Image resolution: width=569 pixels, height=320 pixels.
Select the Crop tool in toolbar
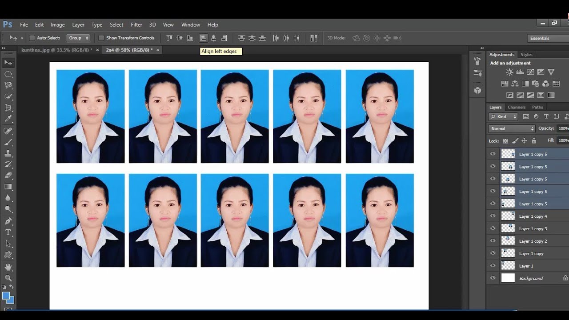point(8,108)
